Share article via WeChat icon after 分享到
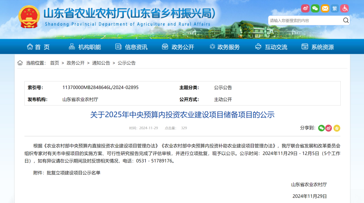 pos(321,128)
